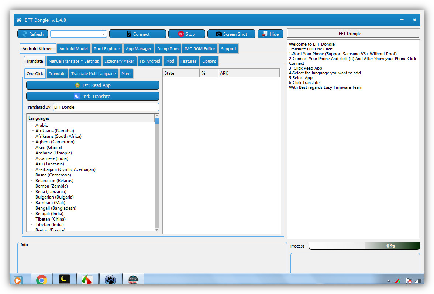This screenshot has height=294, width=434.
Task: Select Tibetan (China) language
Action: click(x=50, y=219)
